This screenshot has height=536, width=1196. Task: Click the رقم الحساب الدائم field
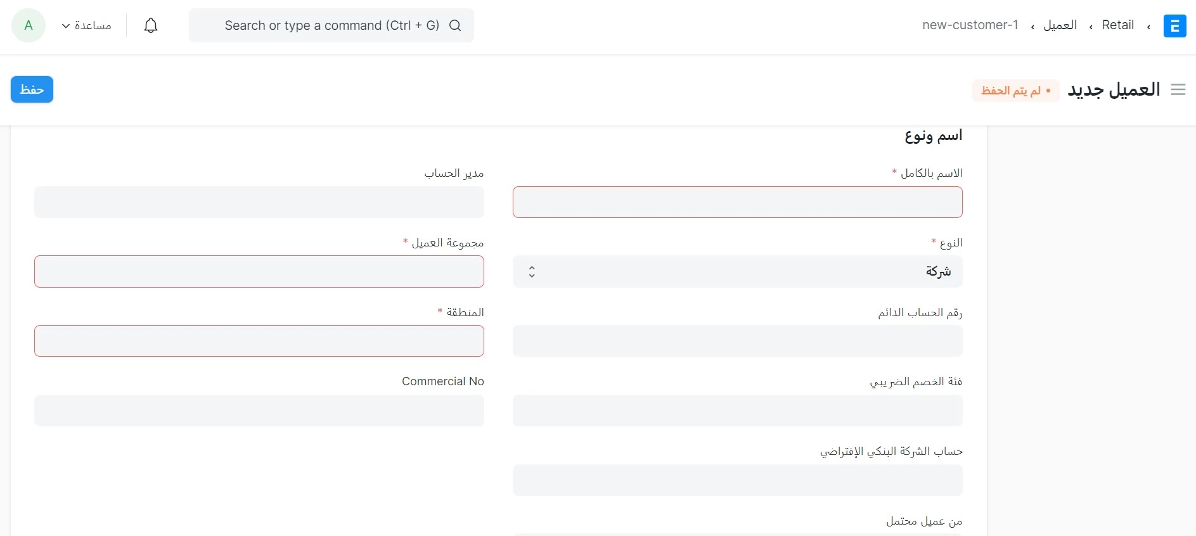pyautogui.click(x=737, y=341)
